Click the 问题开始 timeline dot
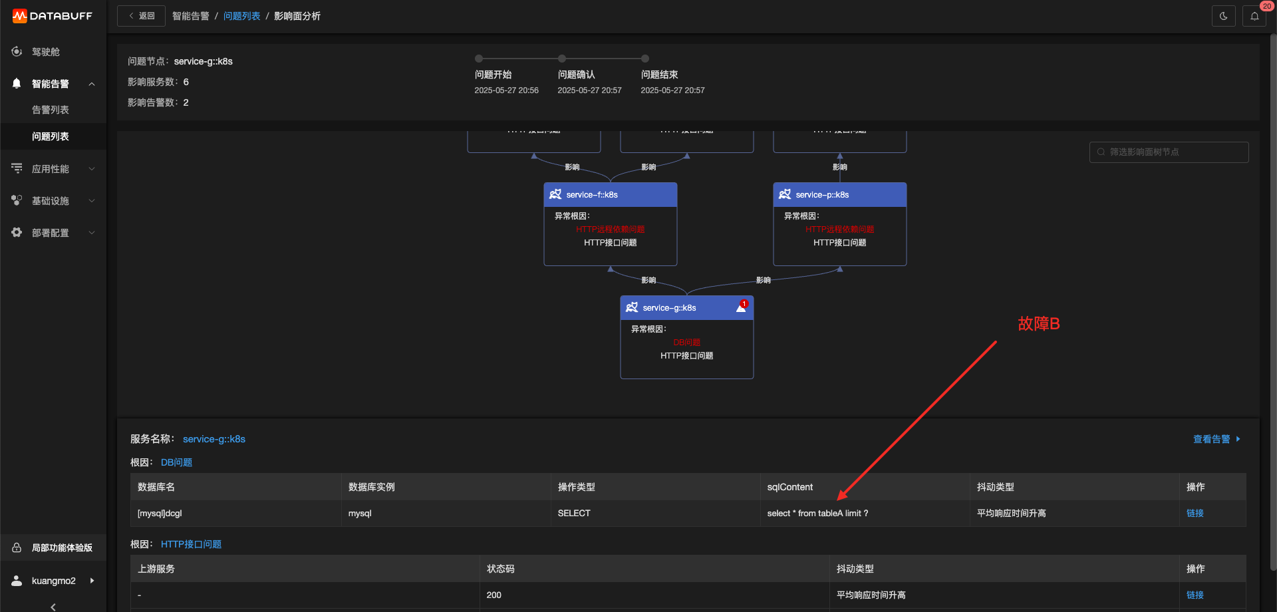Screen dimensions: 1277x612 479,59
